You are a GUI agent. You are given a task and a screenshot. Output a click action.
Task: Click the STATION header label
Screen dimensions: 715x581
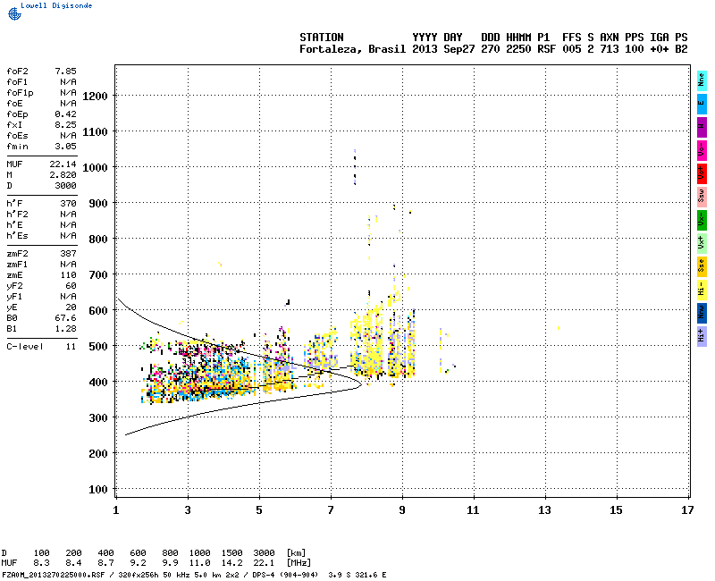[x=322, y=38]
